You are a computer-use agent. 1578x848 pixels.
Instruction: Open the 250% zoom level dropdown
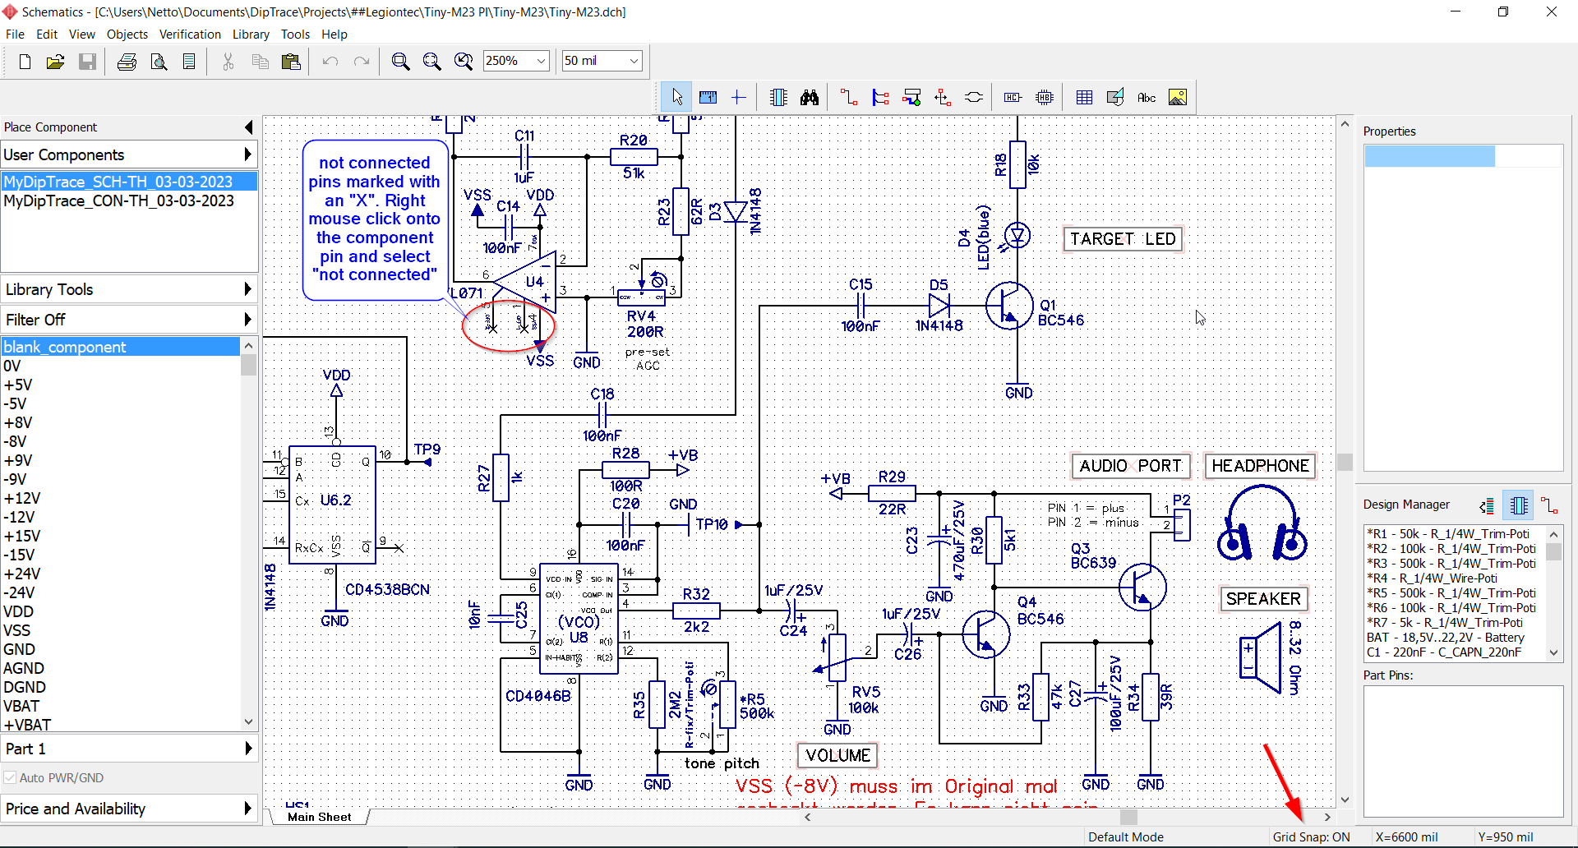point(541,61)
